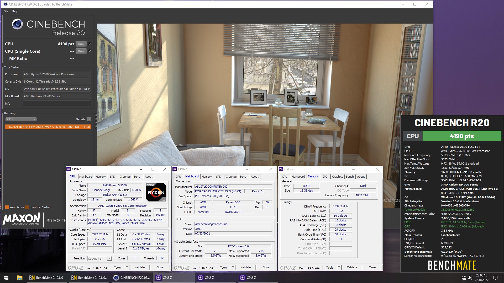Click BIOS Version value 3801

click(x=233, y=229)
